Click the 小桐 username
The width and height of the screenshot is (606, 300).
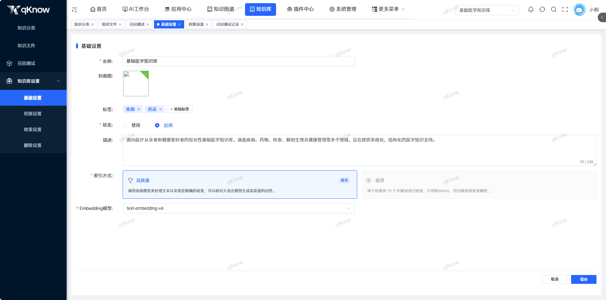[594, 10]
